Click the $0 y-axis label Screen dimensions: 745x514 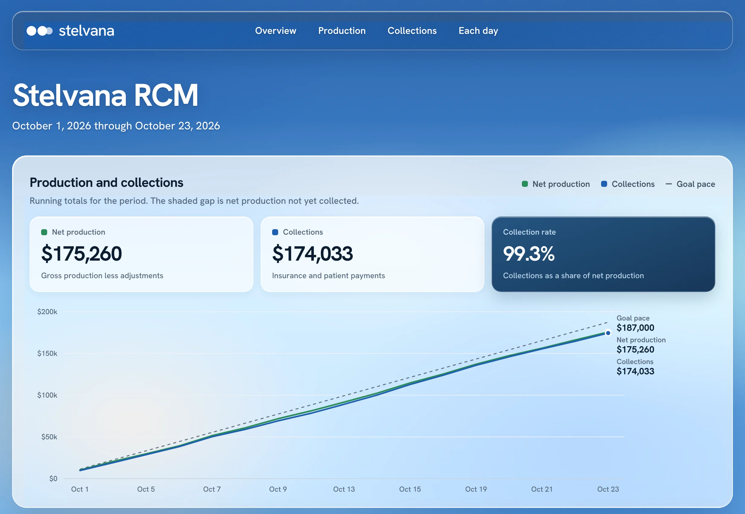pos(53,479)
